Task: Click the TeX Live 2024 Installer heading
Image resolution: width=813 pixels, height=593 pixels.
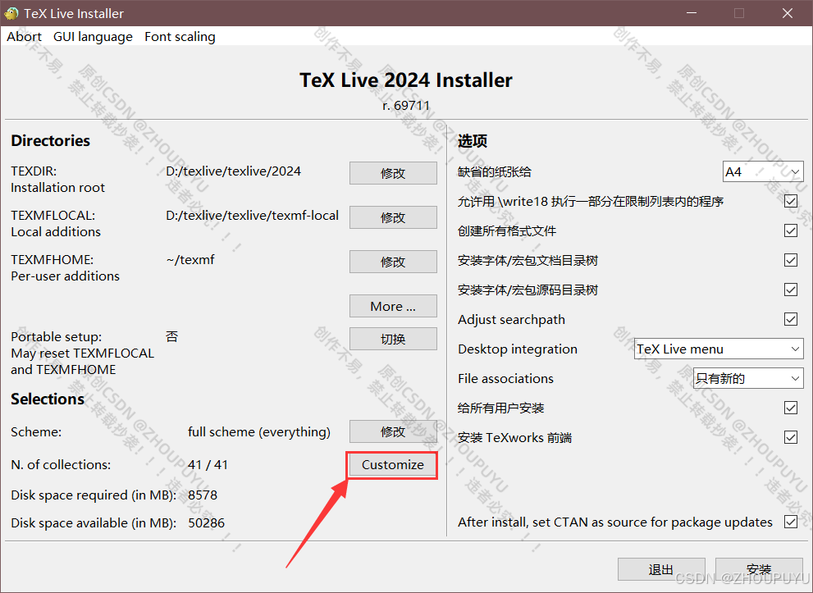Action: point(406,80)
